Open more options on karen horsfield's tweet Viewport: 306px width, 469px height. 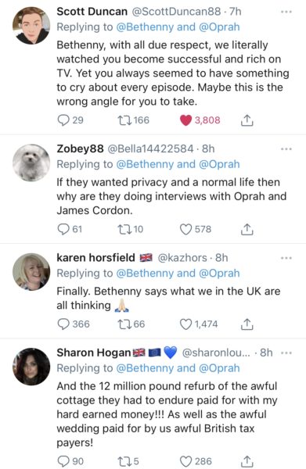(286, 258)
